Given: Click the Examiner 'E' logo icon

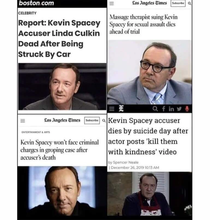Looking at the screenshot, I should click(x=121, y=109).
